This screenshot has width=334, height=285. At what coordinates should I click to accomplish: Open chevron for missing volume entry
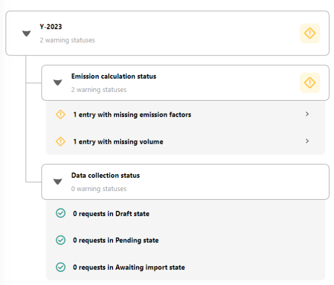coord(307,141)
